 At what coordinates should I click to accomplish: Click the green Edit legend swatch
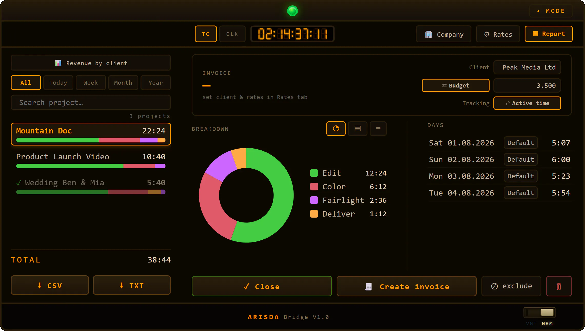click(314, 173)
